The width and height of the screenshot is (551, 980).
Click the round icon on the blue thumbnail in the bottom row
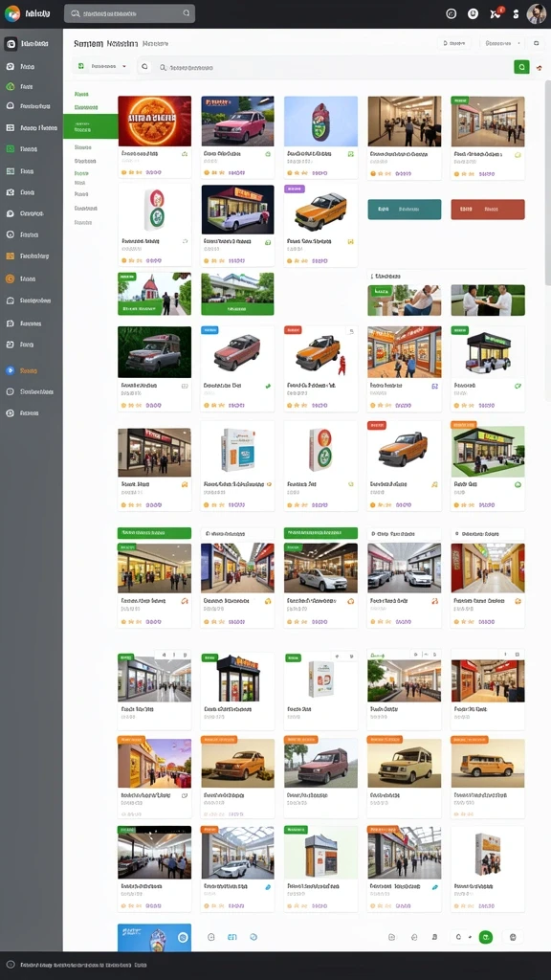pyautogui.click(x=183, y=937)
